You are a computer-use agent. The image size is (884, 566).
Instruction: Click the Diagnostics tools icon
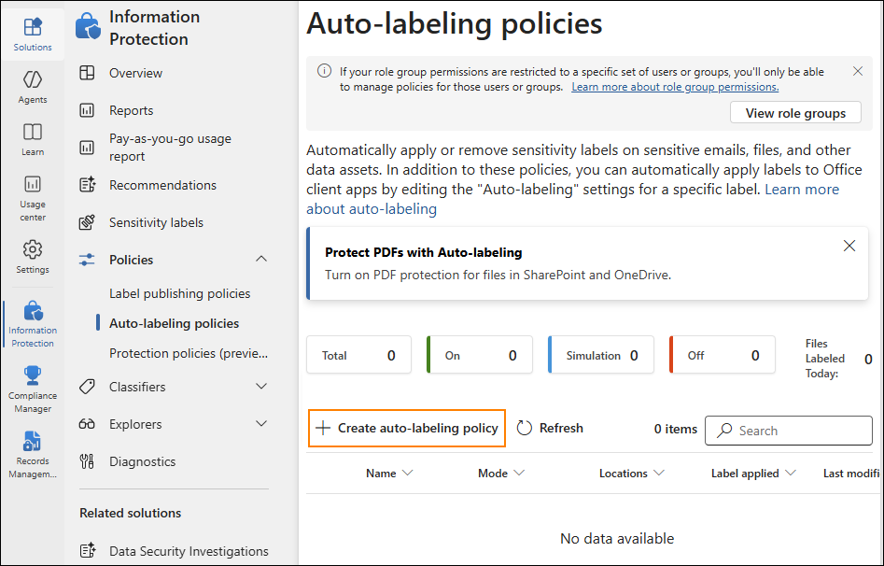tap(87, 461)
